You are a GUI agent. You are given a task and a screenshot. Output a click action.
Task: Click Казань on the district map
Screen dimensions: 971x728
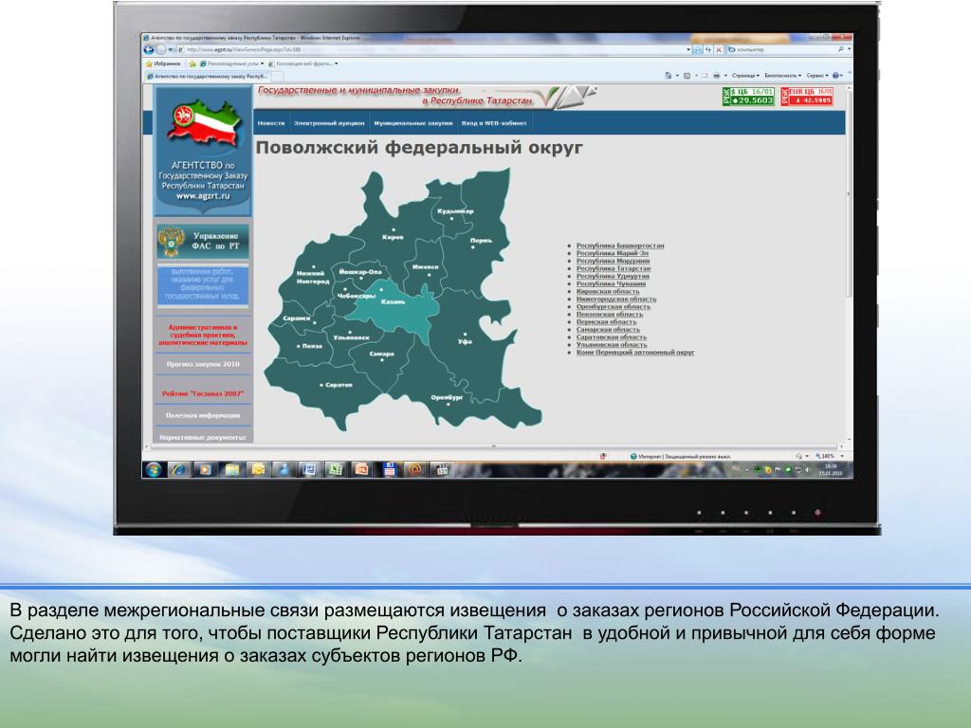tap(394, 302)
